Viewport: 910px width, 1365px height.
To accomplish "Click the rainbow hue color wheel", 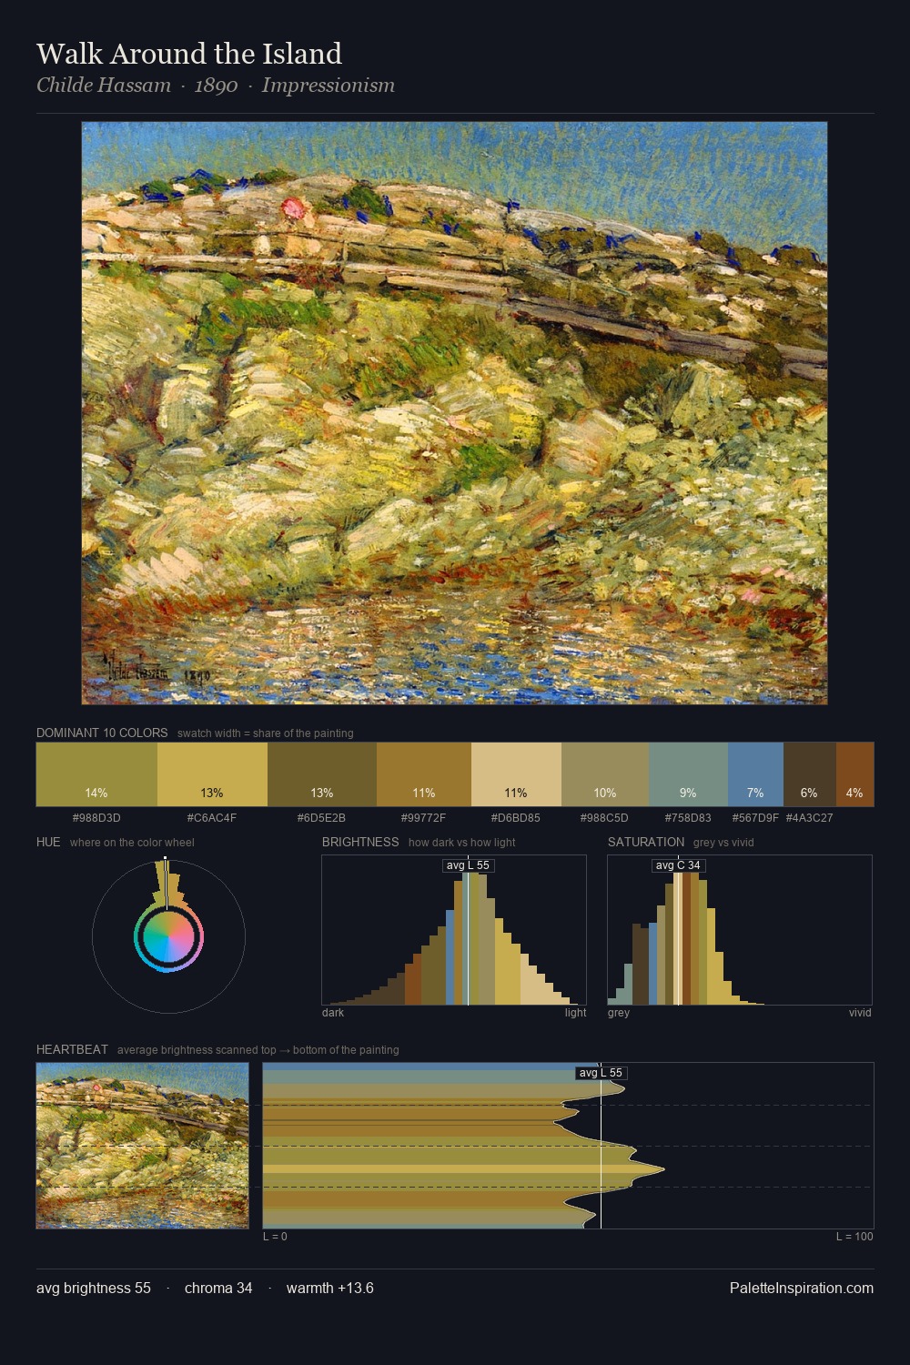I will (168, 937).
